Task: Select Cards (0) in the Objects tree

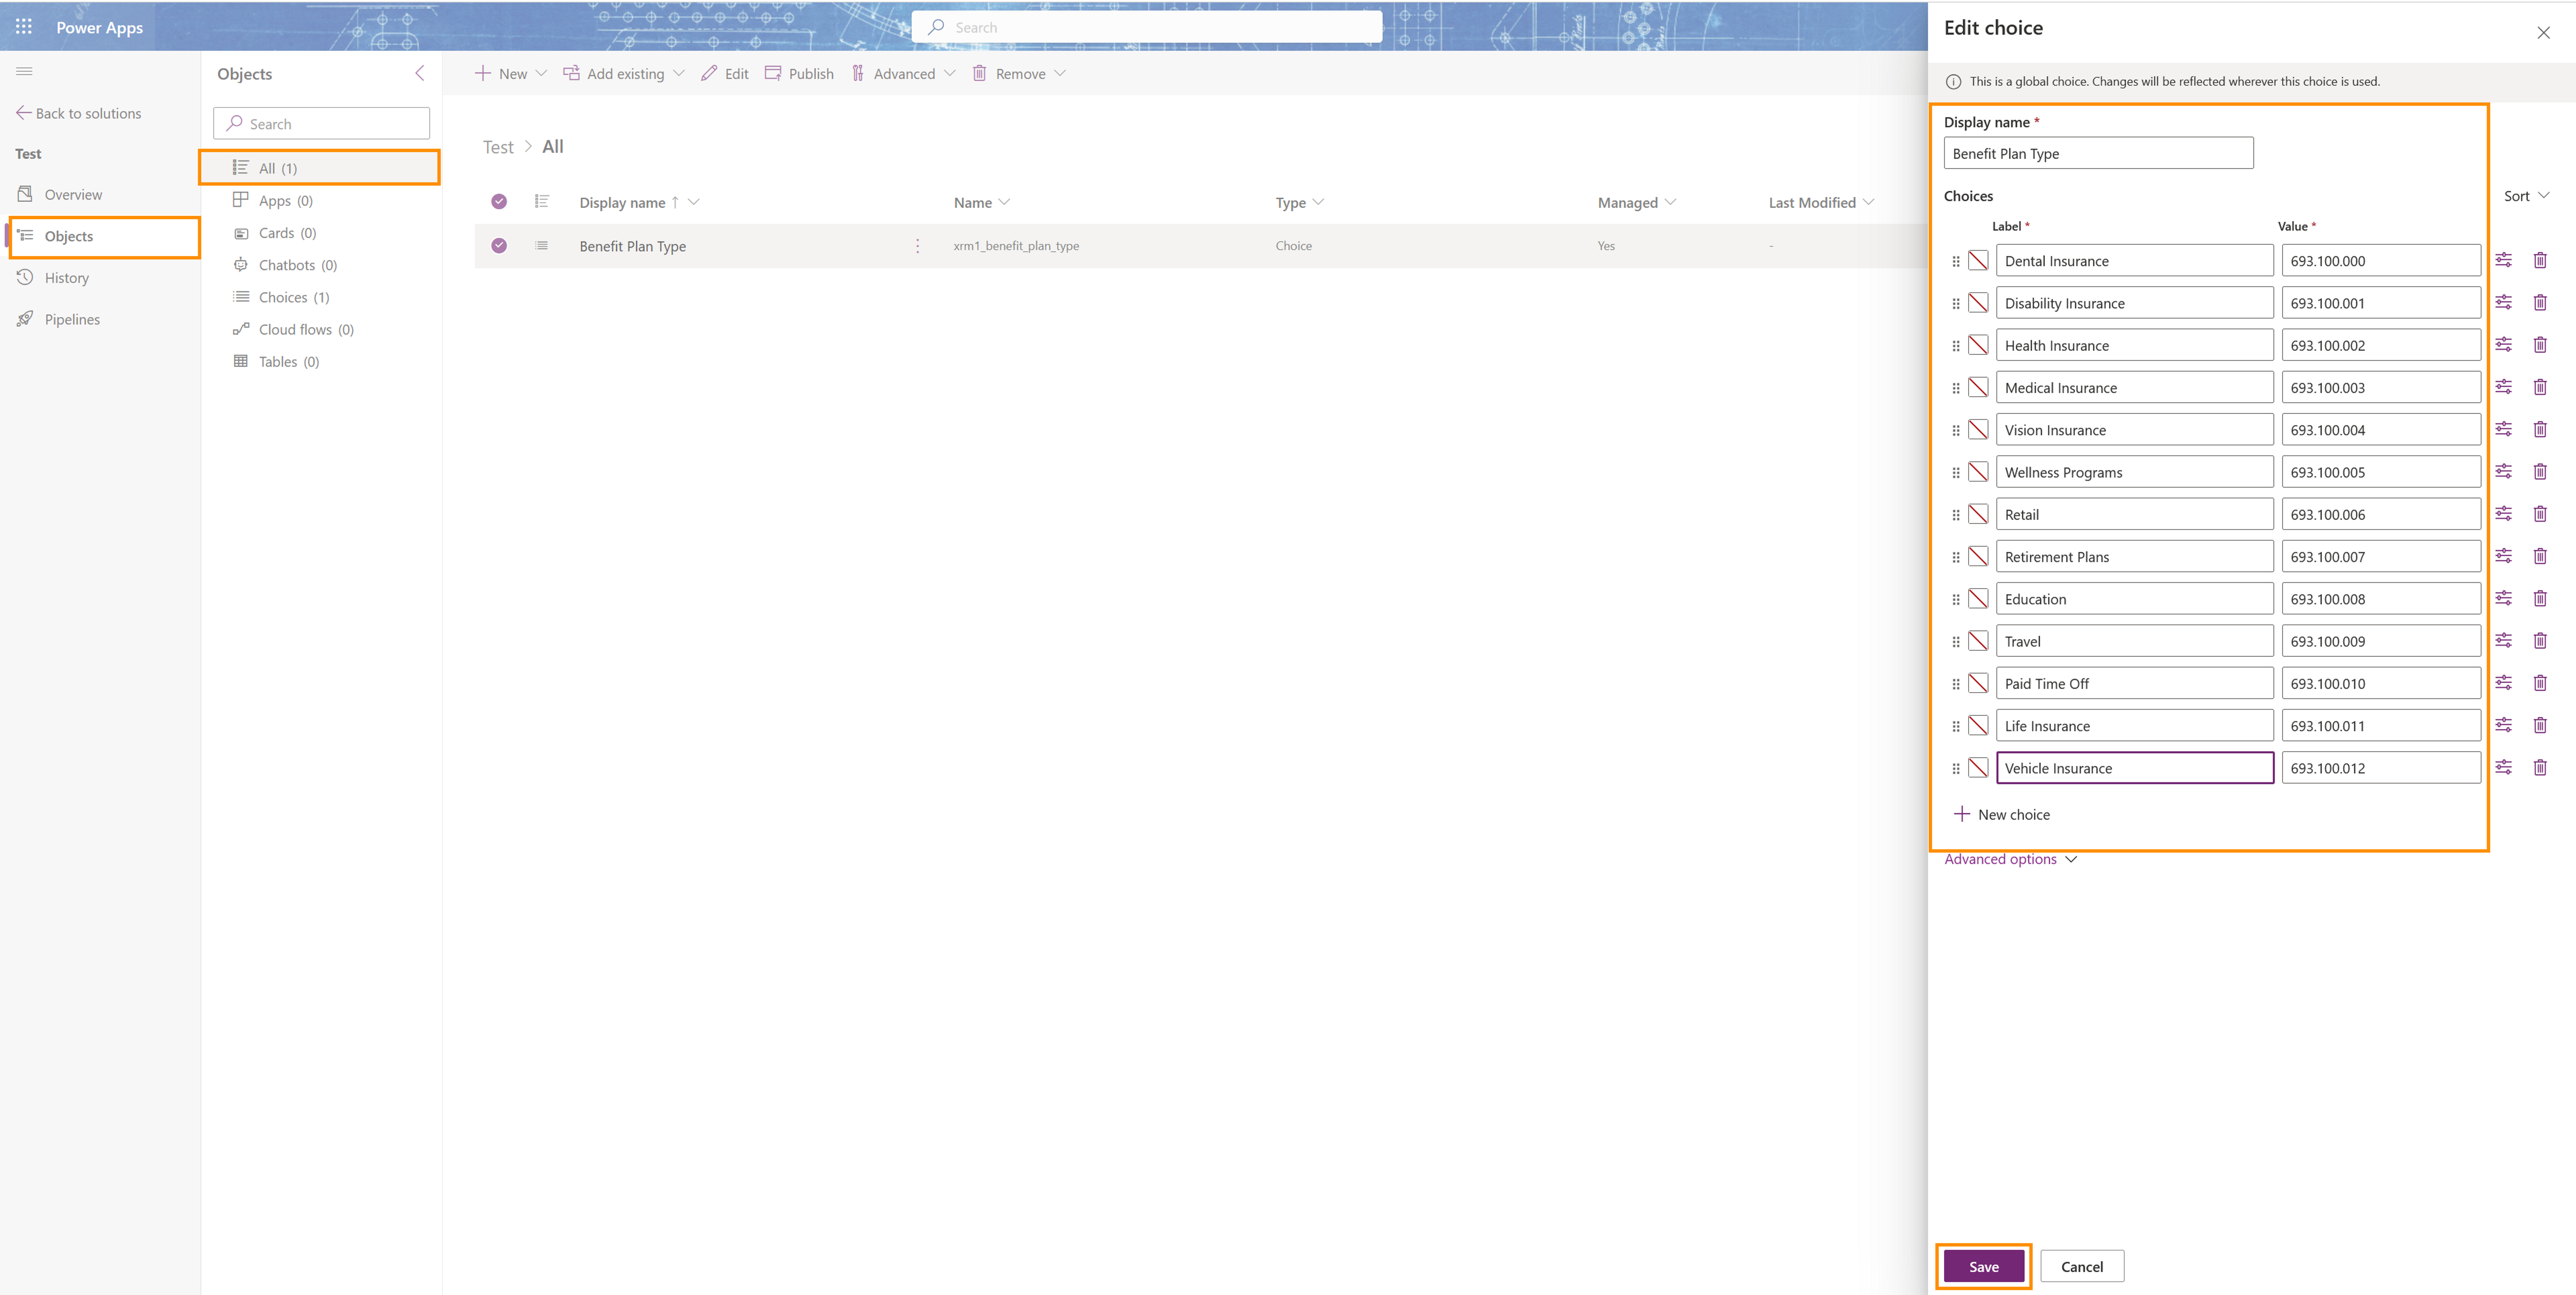Action: pyautogui.click(x=287, y=232)
